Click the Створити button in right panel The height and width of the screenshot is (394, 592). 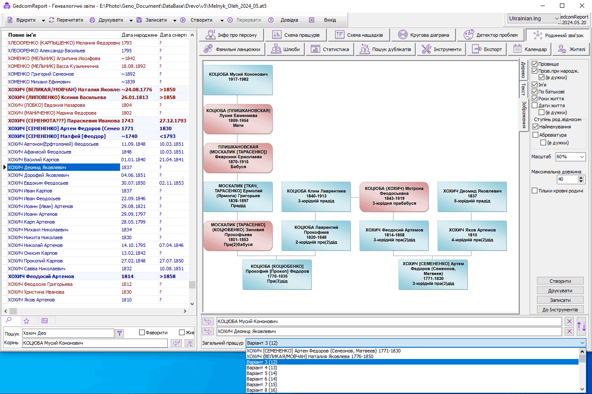560,281
